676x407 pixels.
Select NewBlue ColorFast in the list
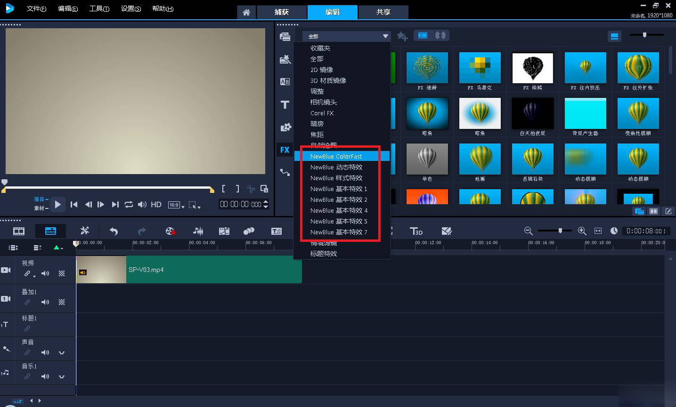click(x=342, y=156)
